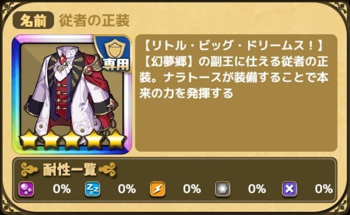Viewport: 350px width, 215px height.
Task: Tap the purple poison resistance icon
Action: point(26,189)
